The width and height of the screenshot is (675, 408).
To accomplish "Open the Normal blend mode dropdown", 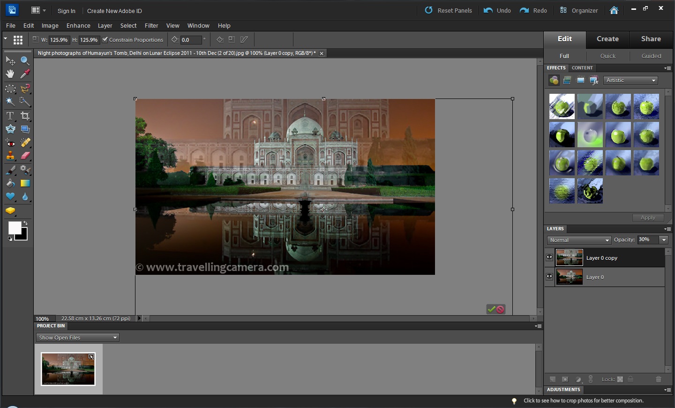I will (578, 240).
